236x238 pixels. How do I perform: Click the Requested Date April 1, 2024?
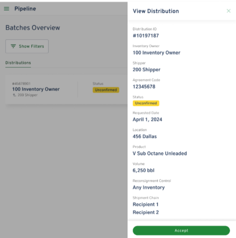(147, 119)
